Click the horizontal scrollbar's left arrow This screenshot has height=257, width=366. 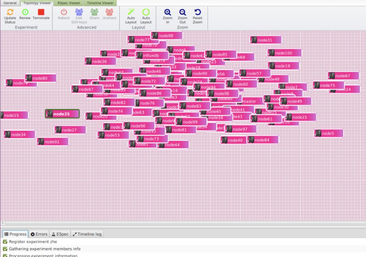pos(3,223)
